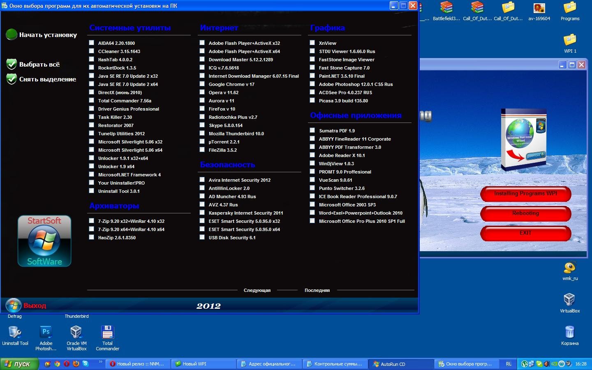Open the Battlefield3 archive icon
Image resolution: width=592 pixels, height=370 pixels.
click(x=446, y=11)
